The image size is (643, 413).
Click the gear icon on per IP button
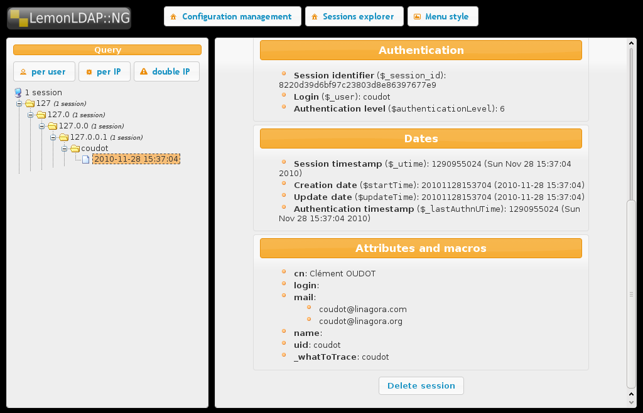pyautogui.click(x=89, y=72)
